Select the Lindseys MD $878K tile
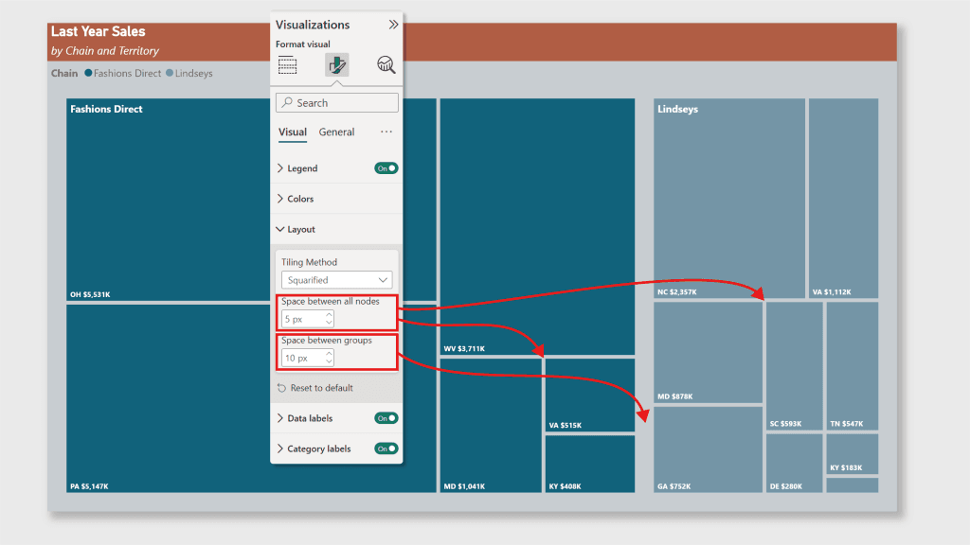This screenshot has width=970, height=545. [x=708, y=352]
